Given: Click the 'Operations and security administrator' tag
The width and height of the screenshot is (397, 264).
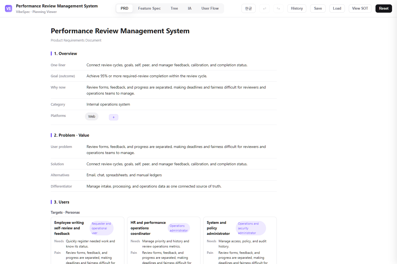Looking at the screenshot, I should [x=251, y=228].
